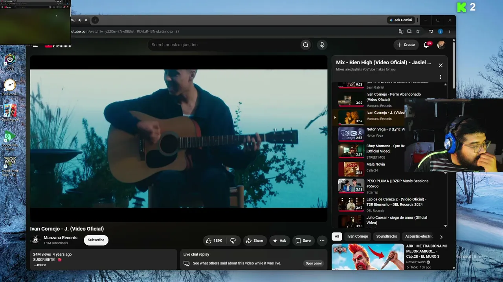Click the Create button
The height and width of the screenshot is (282, 503).
(406, 45)
